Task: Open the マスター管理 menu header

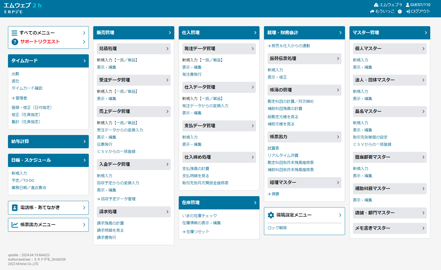Action: [x=390, y=33]
